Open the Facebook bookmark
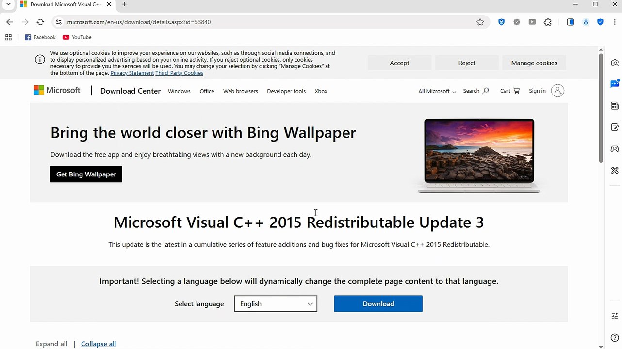This screenshot has height=349, width=622. pyautogui.click(x=40, y=37)
